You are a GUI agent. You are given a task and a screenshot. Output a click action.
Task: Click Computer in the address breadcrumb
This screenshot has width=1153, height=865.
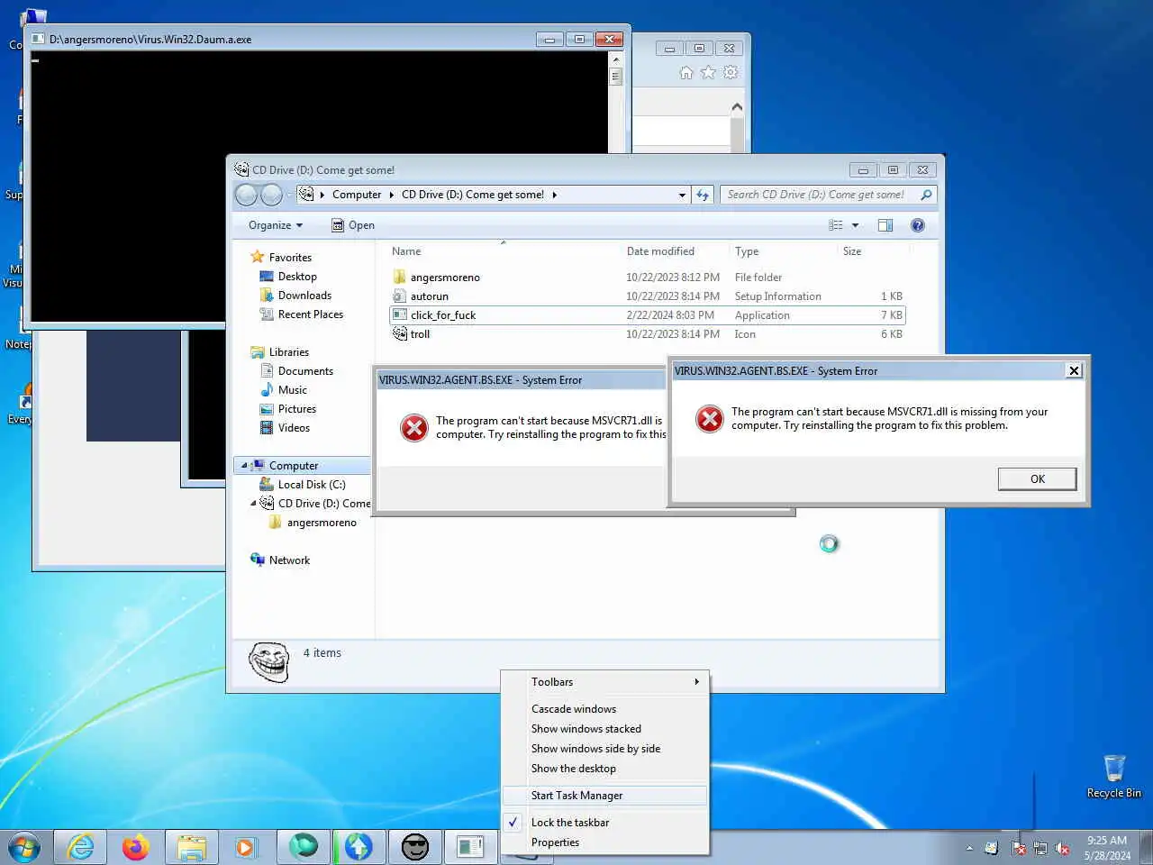point(357,195)
